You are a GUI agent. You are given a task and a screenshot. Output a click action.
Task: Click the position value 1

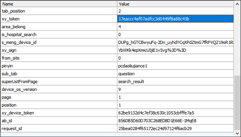[x=175, y=105]
